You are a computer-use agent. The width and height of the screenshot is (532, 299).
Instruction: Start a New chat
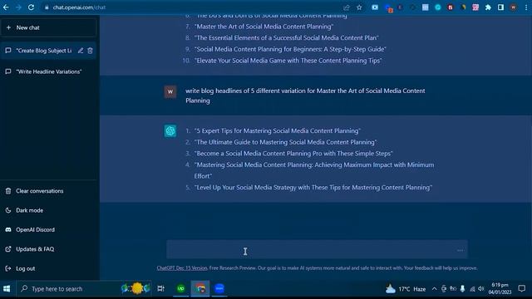[x=48, y=27]
